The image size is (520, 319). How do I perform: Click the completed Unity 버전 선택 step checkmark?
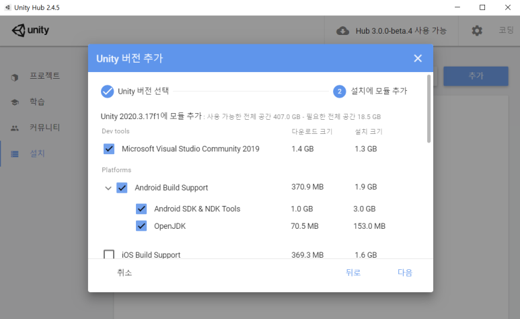point(107,92)
